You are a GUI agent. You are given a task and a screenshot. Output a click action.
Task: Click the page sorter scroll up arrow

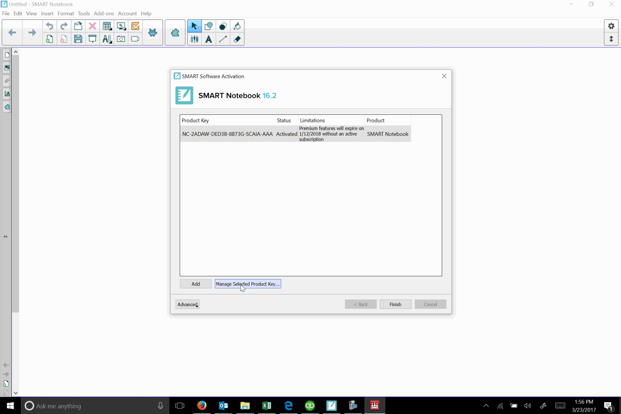point(16,52)
